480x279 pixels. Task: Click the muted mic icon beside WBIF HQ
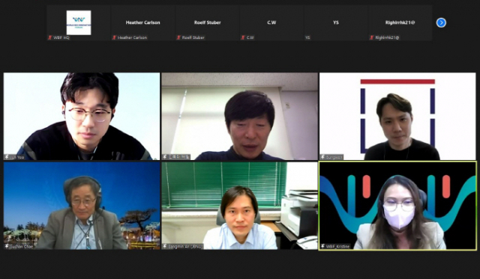[x=50, y=37]
